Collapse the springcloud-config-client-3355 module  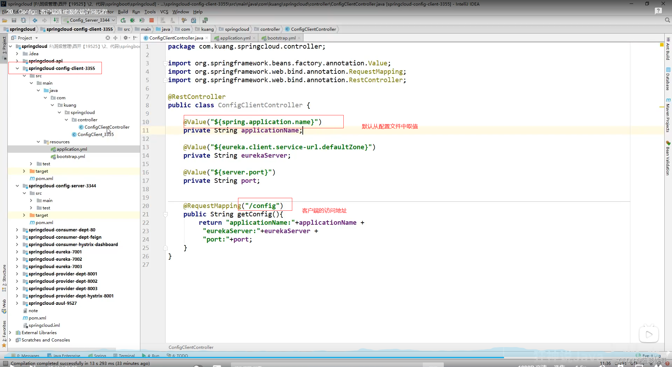click(17, 69)
